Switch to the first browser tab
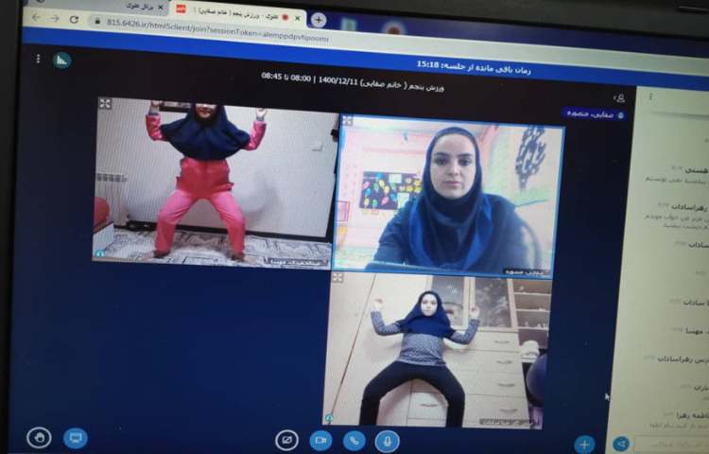This screenshot has width=709, height=454. [142, 7]
